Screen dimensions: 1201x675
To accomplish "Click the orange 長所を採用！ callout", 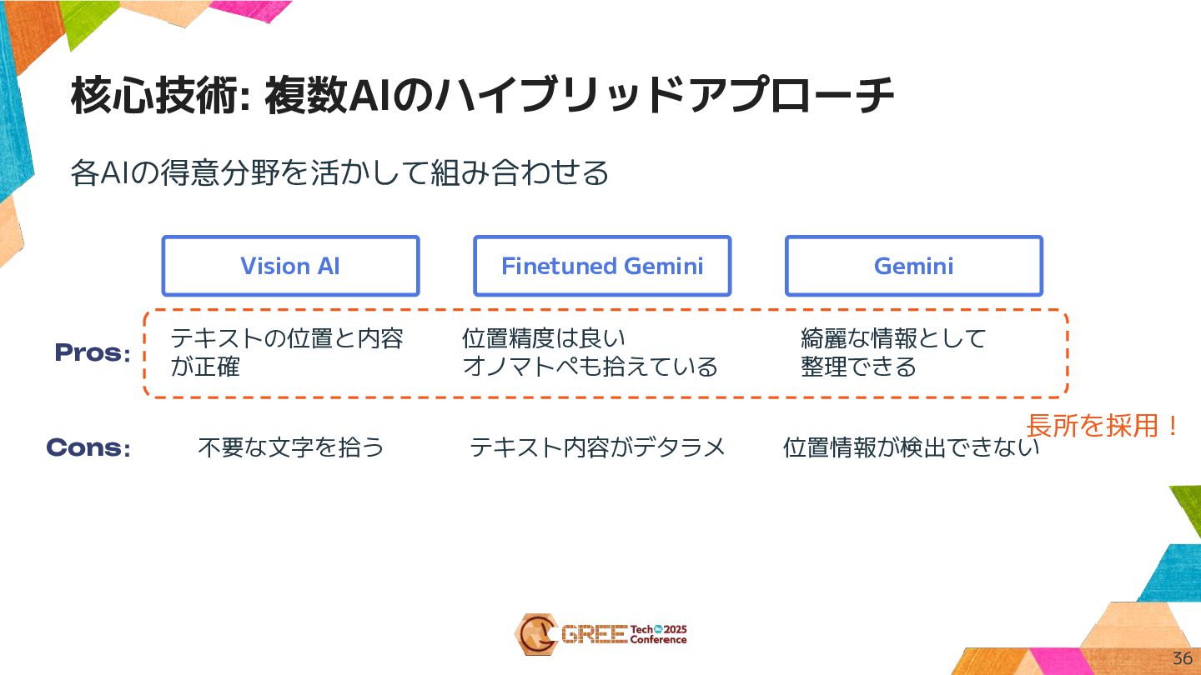I will tap(1103, 426).
